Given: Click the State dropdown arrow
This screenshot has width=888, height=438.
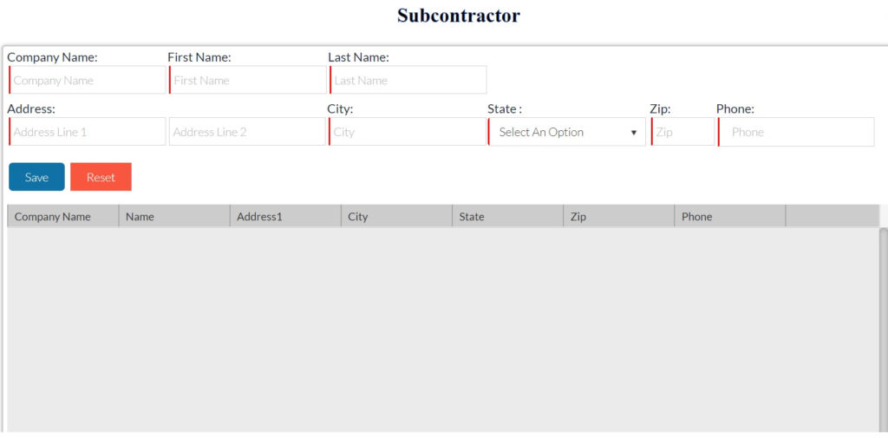Looking at the screenshot, I should 634,133.
